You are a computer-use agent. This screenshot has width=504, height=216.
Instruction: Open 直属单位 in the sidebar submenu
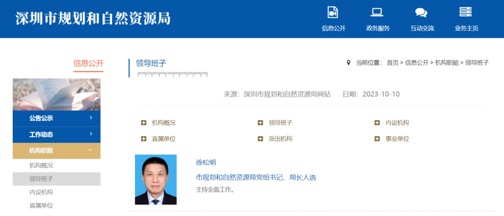click(41, 205)
